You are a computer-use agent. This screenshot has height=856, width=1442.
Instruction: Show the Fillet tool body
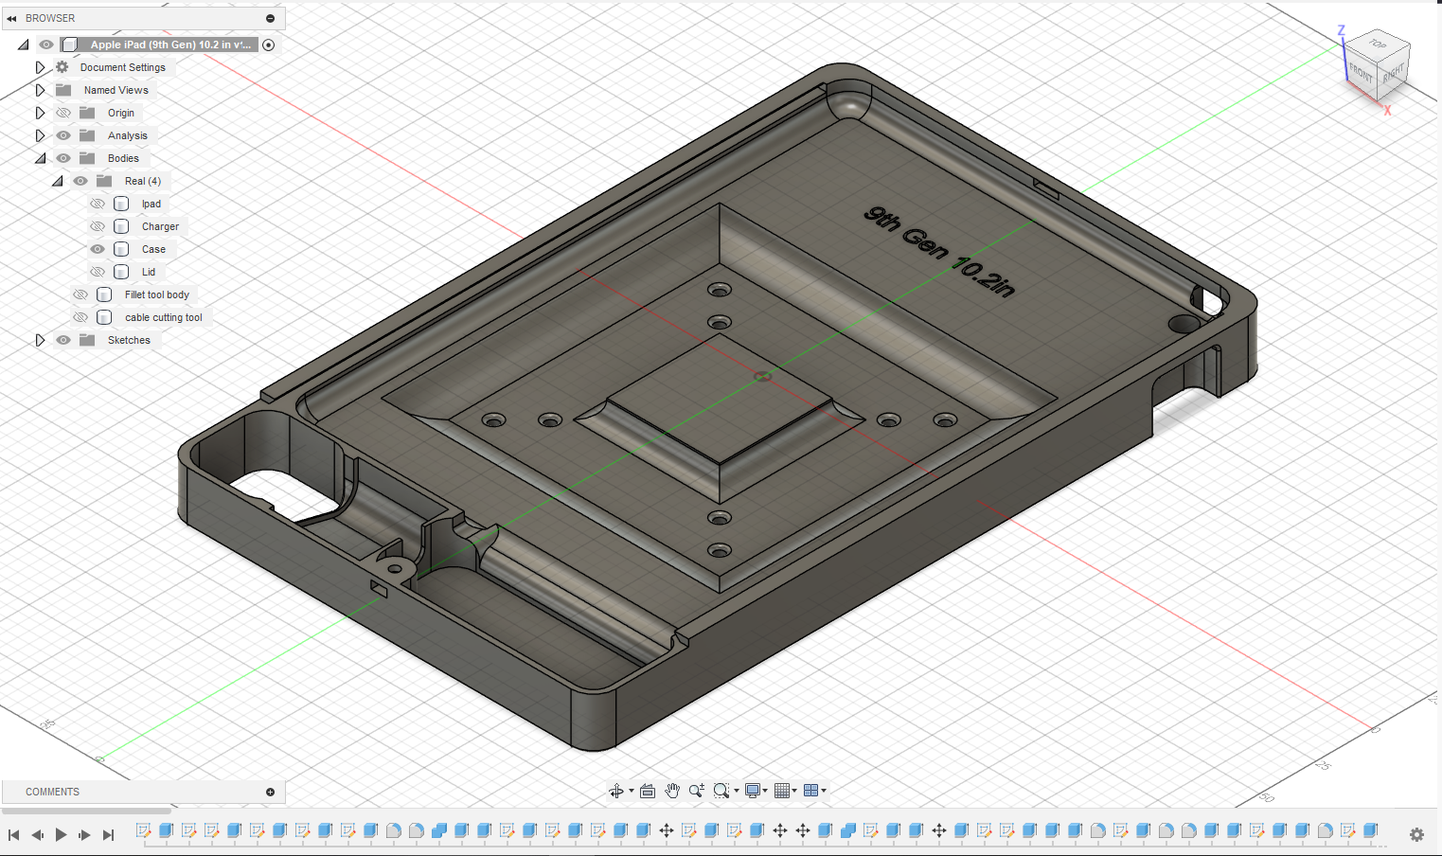click(80, 294)
